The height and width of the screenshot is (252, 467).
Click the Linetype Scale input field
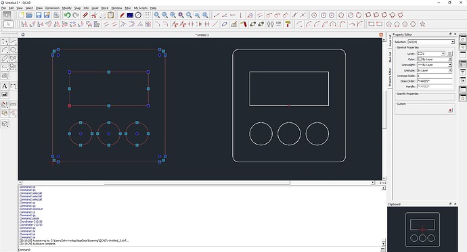(435, 76)
